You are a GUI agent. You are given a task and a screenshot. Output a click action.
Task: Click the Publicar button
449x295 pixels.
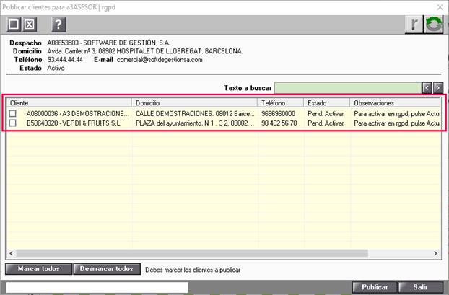(375, 287)
